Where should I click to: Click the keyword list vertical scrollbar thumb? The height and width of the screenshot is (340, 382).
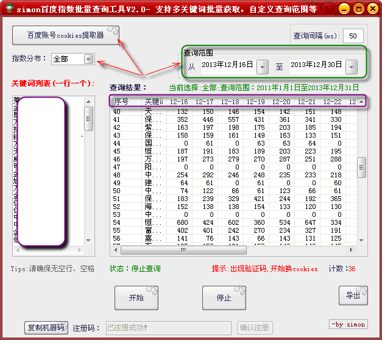88,119
